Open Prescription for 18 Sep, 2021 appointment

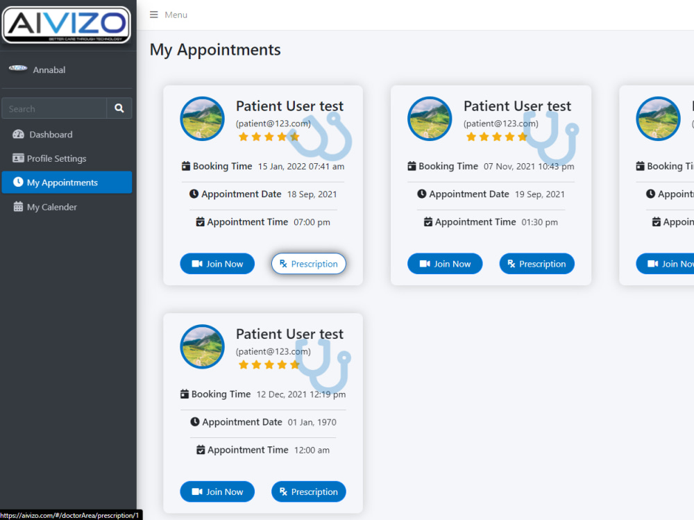tap(309, 264)
